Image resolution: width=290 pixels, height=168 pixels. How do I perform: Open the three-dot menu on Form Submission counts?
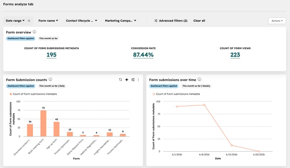(138, 80)
